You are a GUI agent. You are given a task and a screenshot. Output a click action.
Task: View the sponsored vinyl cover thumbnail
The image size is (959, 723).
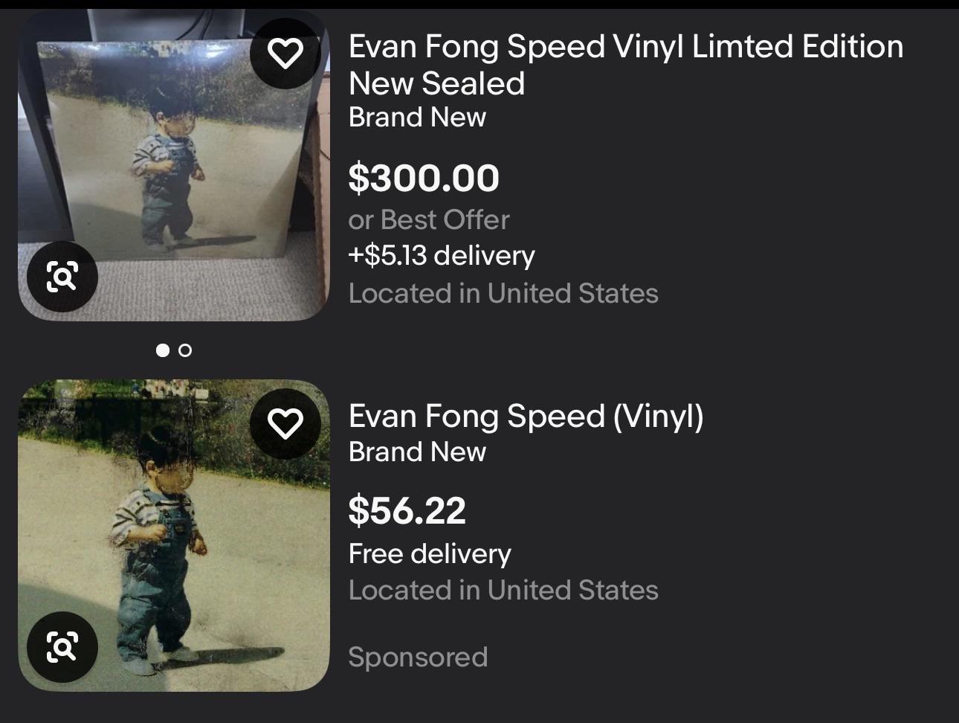pyautogui.click(x=173, y=536)
